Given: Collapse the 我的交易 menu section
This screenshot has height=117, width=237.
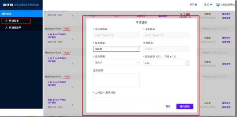Looking at the screenshot, I should point(40,14).
